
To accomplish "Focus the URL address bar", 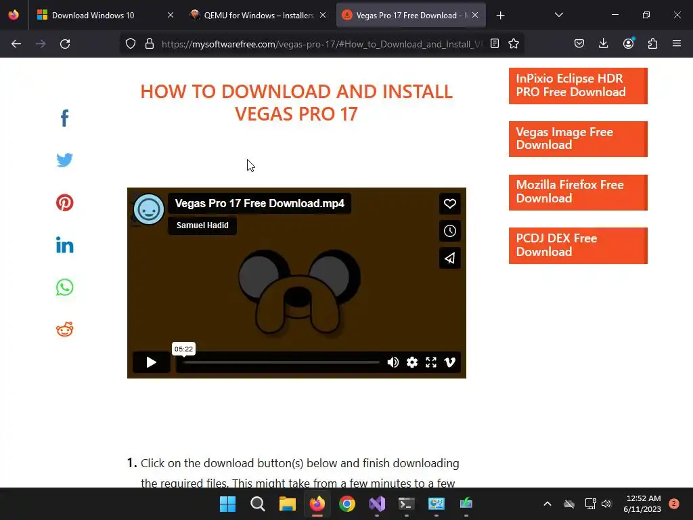I will pos(321,44).
